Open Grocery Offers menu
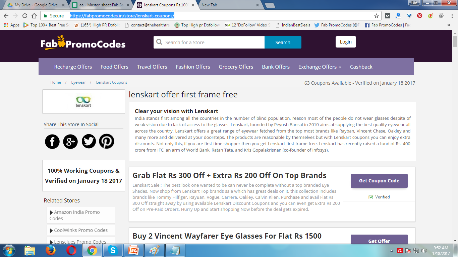The width and height of the screenshot is (458, 257). pyautogui.click(x=236, y=67)
